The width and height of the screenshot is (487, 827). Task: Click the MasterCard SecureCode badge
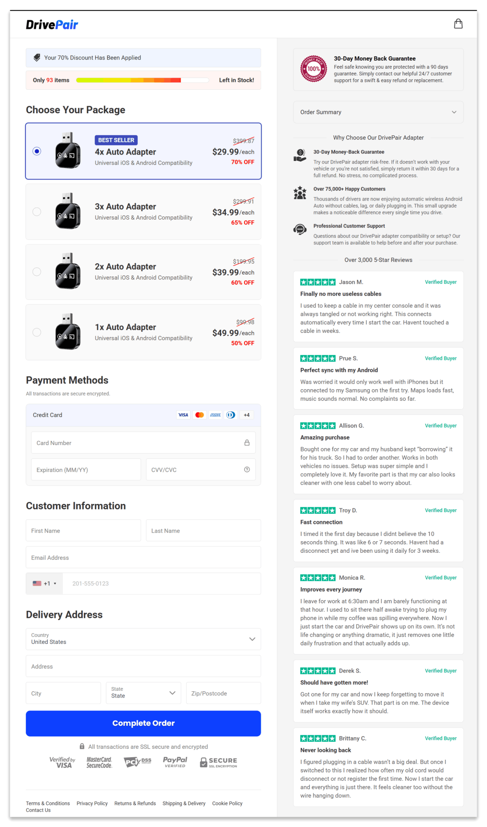pos(99,762)
